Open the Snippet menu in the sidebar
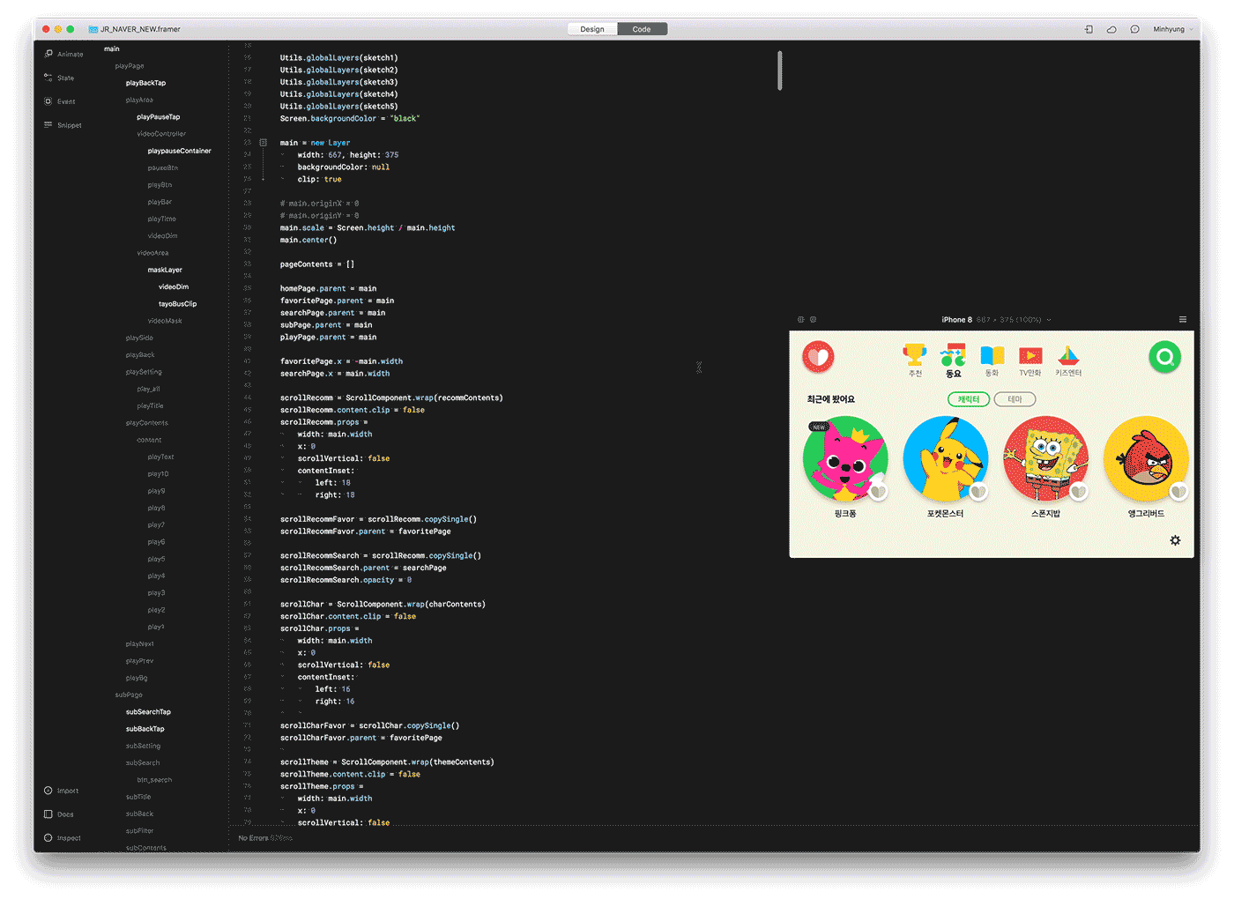The width and height of the screenshot is (1234, 899). pyautogui.click(x=63, y=125)
